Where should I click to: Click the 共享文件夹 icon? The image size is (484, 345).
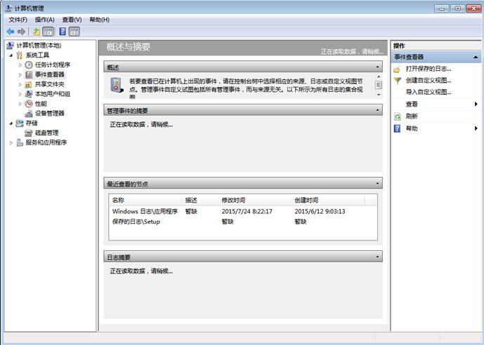(x=29, y=84)
